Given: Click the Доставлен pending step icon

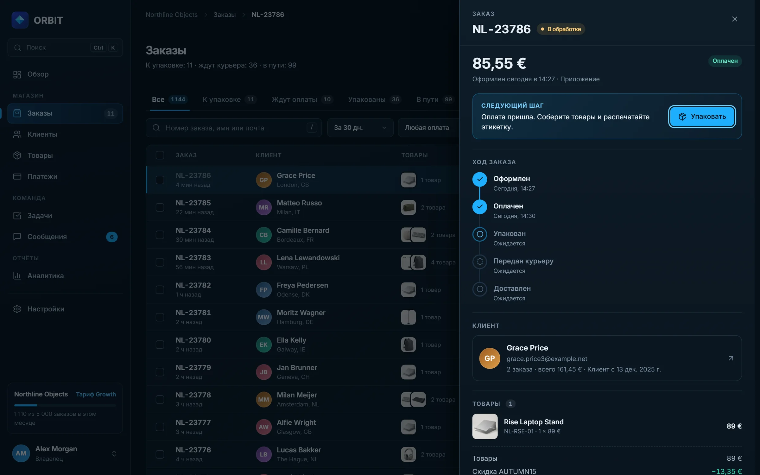Looking at the screenshot, I should point(480,289).
